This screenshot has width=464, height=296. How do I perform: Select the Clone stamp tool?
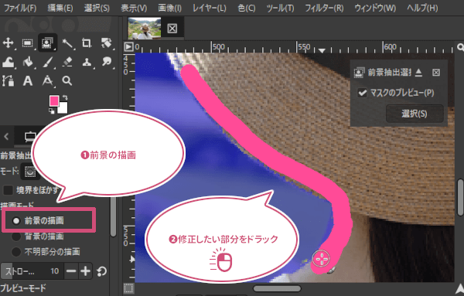coord(87,62)
